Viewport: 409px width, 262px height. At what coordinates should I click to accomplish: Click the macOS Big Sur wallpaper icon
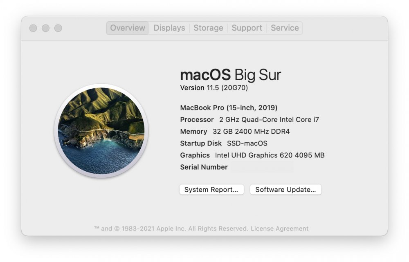point(101,131)
